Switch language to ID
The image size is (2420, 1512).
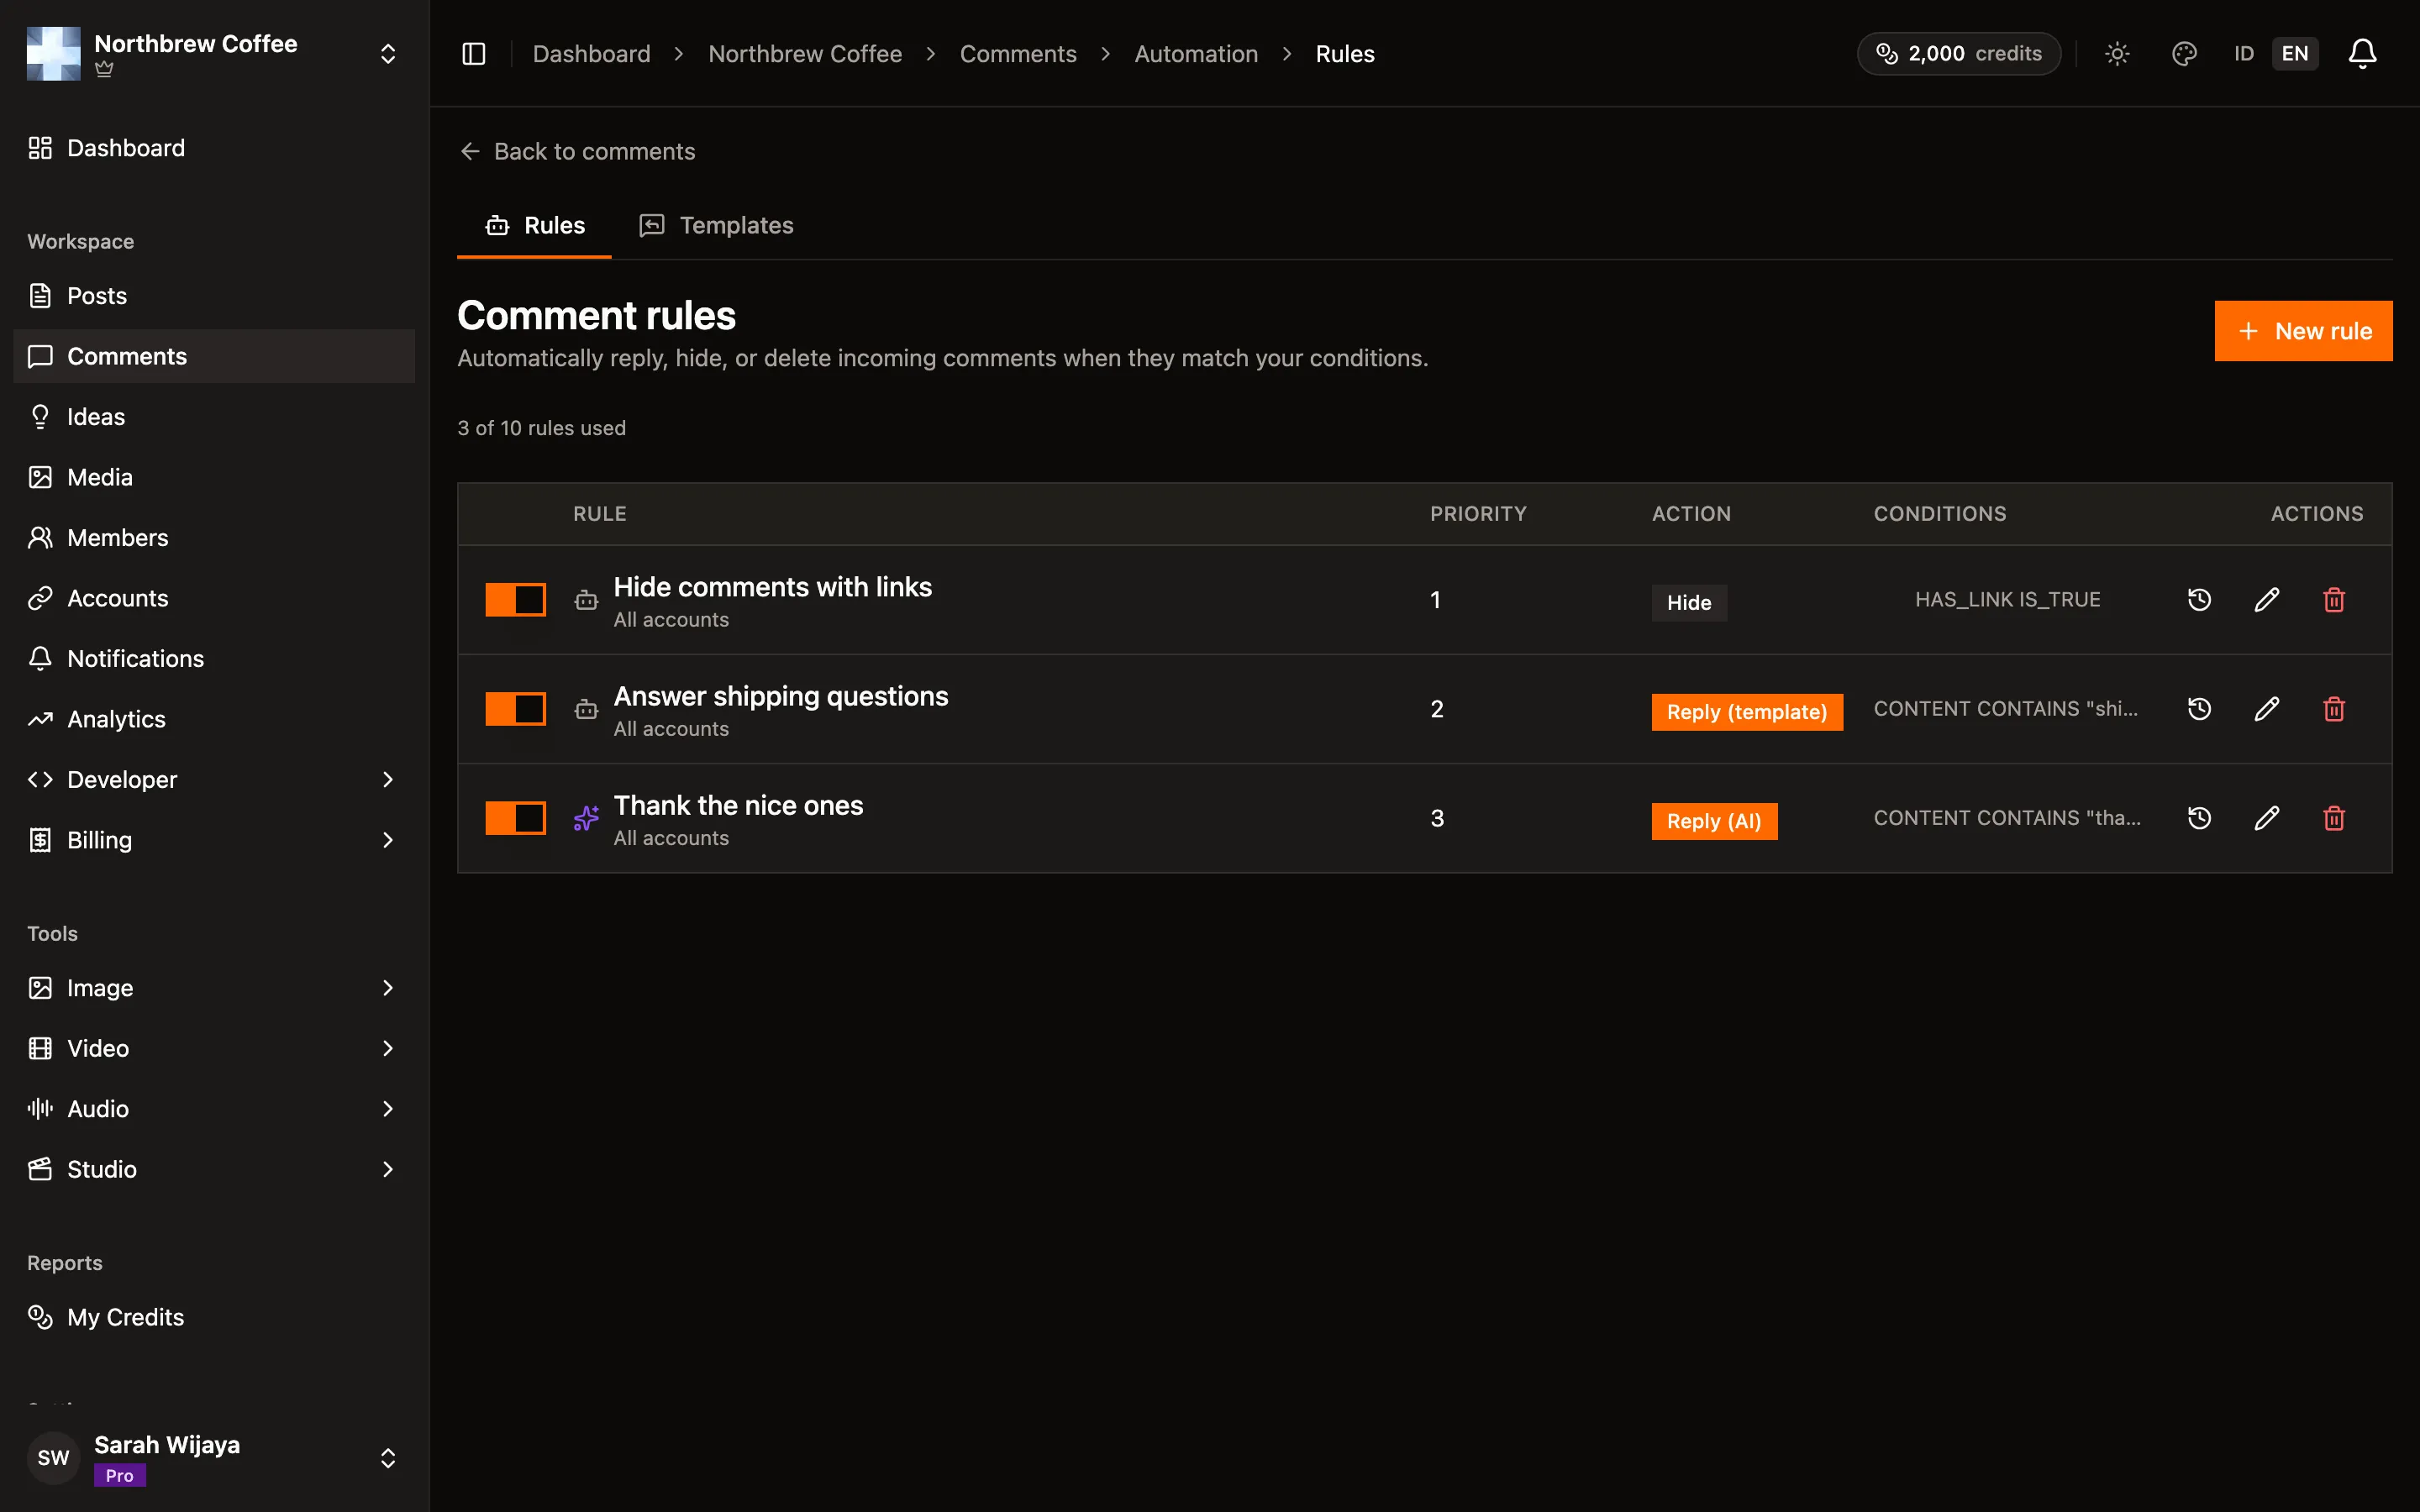[2244, 54]
